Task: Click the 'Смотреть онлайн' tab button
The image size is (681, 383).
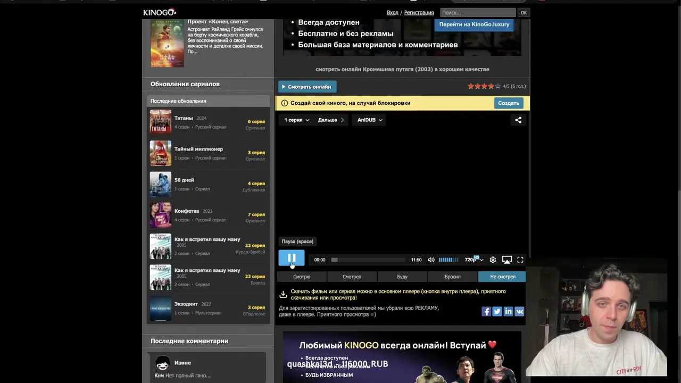Action: (x=307, y=87)
